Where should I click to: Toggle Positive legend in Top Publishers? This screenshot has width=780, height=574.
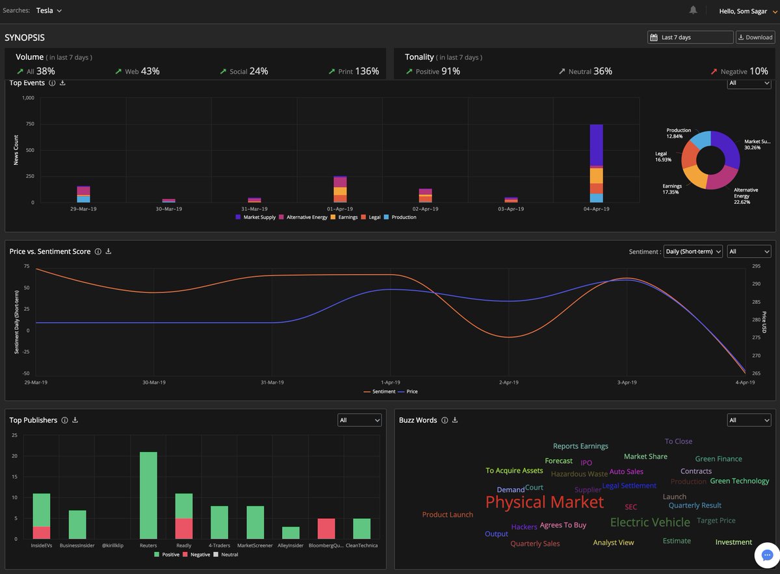[x=166, y=555]
